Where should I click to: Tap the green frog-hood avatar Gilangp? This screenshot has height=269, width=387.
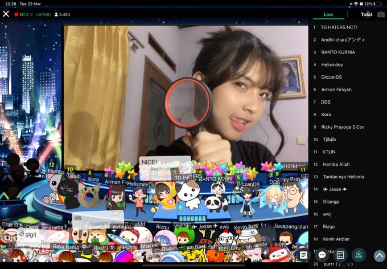click(184, 235)
